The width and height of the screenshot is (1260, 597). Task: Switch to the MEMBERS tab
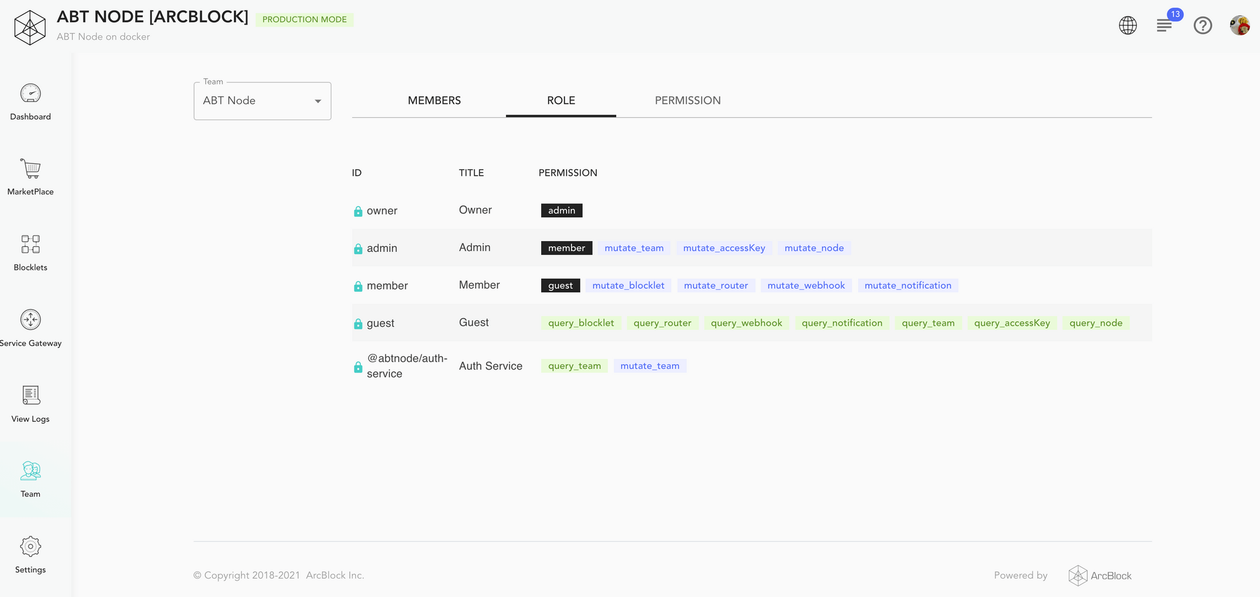coord(434,100)
